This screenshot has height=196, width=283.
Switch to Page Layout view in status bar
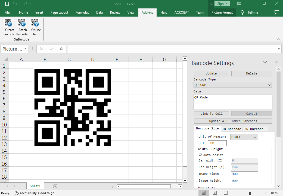coord(214,193)
